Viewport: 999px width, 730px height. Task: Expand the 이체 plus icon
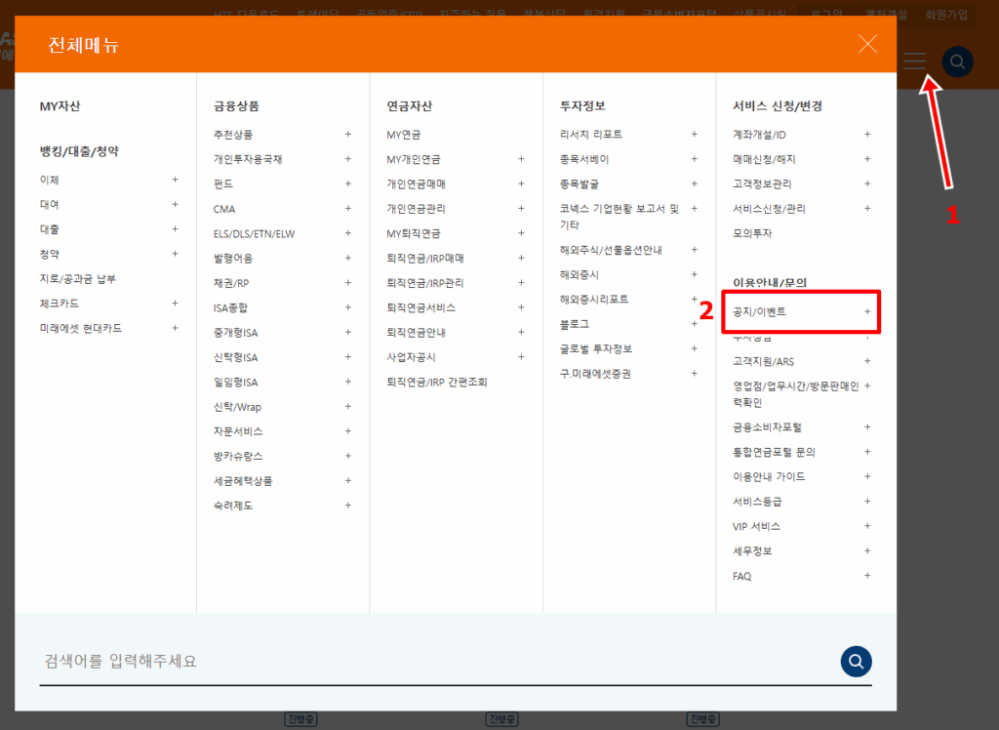[175, 180]
